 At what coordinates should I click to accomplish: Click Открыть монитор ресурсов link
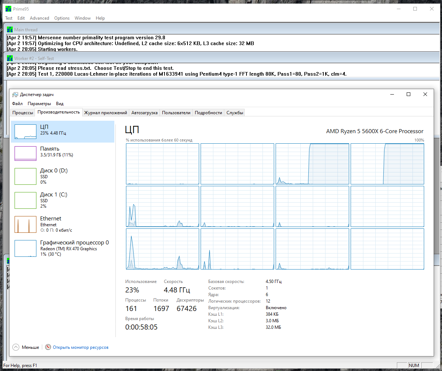tap(80, 347)
